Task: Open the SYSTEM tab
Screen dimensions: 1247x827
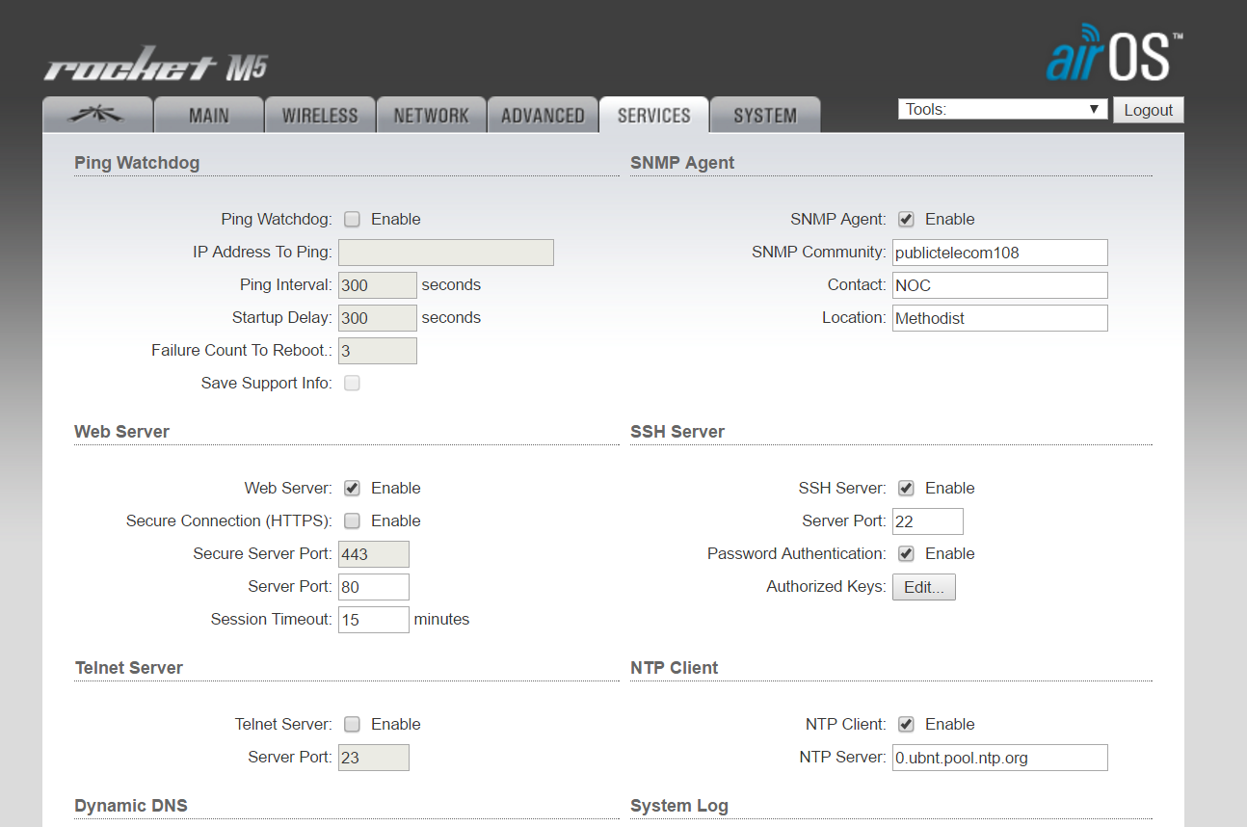Action: tap(765, 115)
